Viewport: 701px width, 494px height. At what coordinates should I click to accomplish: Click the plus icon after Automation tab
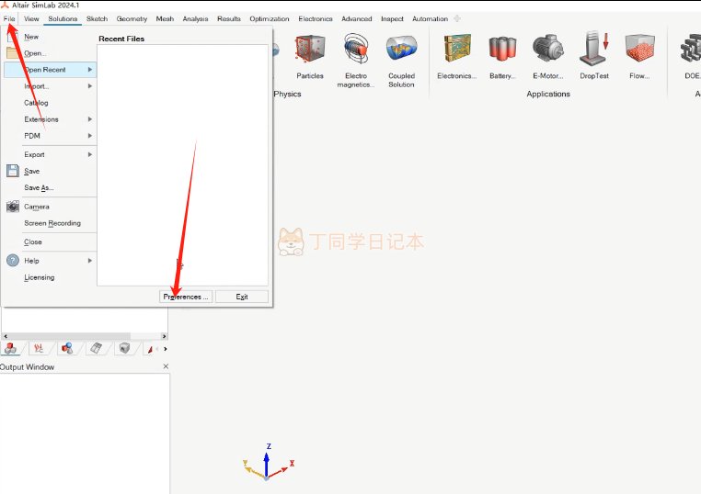(457, 18)
